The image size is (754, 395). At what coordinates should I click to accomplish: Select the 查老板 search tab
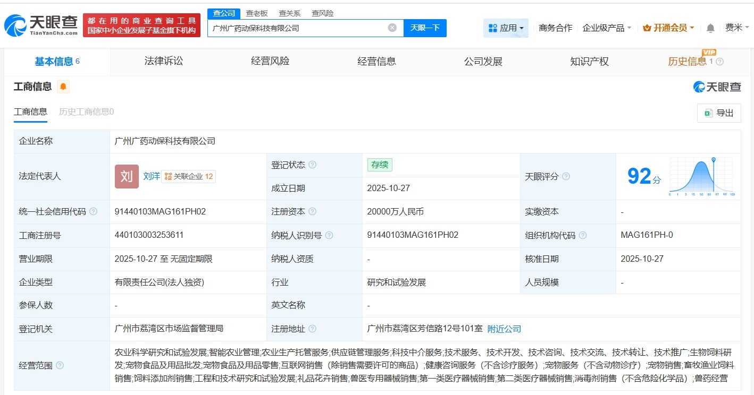tap(256, 13)
